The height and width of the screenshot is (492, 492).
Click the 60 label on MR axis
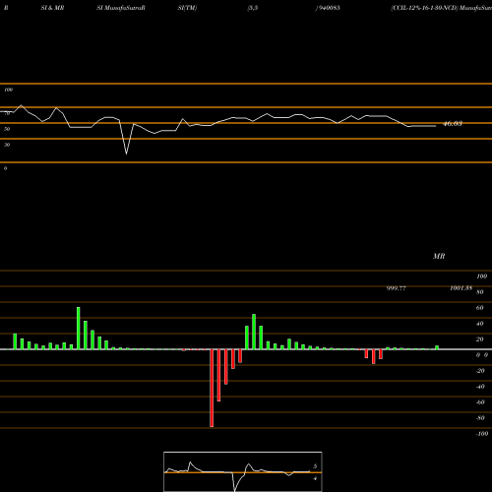pos(479,308)
